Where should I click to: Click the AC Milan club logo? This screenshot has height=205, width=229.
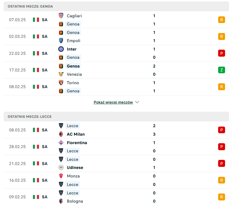pos(61,134)
